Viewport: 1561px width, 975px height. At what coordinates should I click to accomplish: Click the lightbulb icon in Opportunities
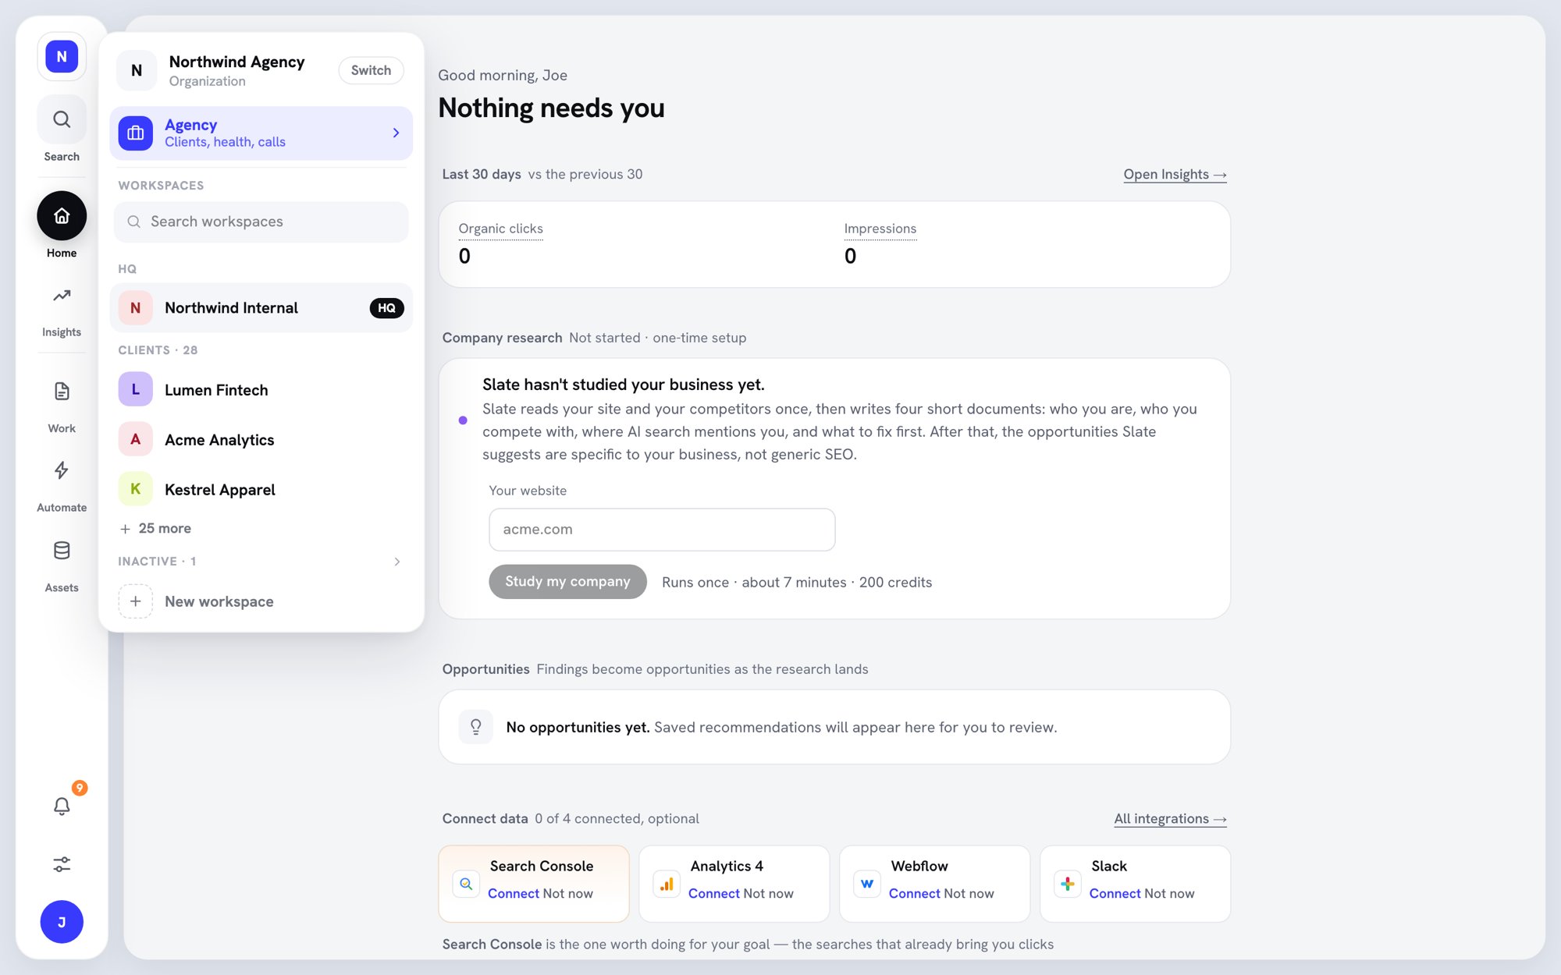[476, 727]
